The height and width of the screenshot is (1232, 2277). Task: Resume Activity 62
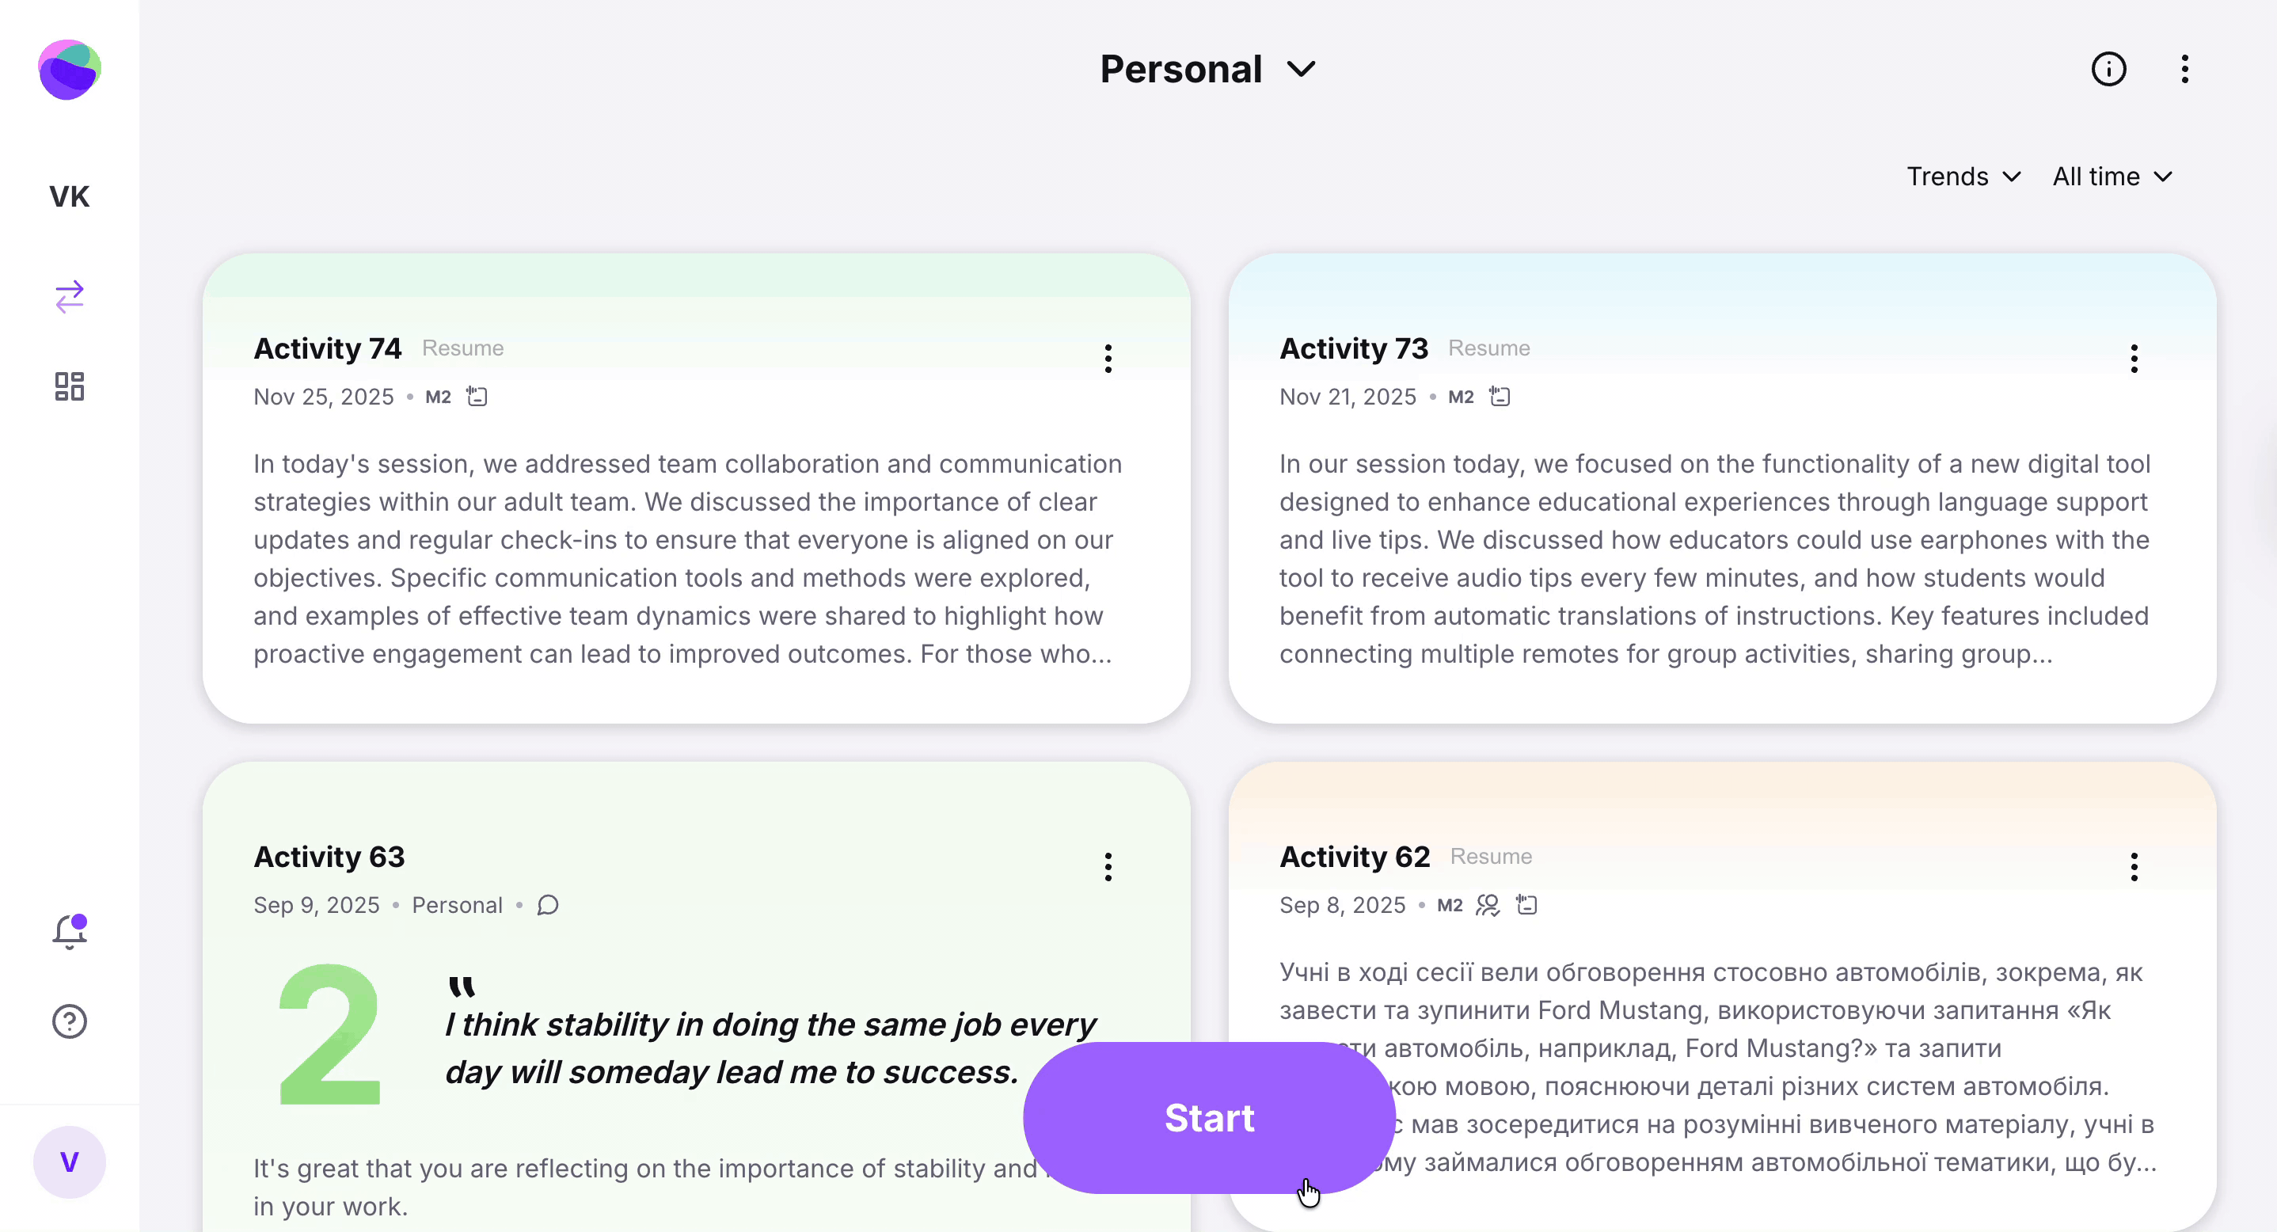tap(1490, 857)
